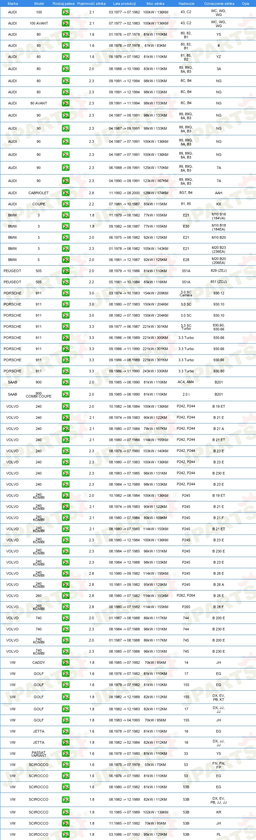Click fuel icon in BMW 3 E30 row

tap(65, 226)
